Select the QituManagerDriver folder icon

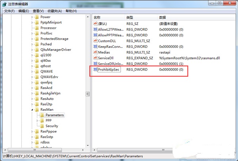coord(37,49)
